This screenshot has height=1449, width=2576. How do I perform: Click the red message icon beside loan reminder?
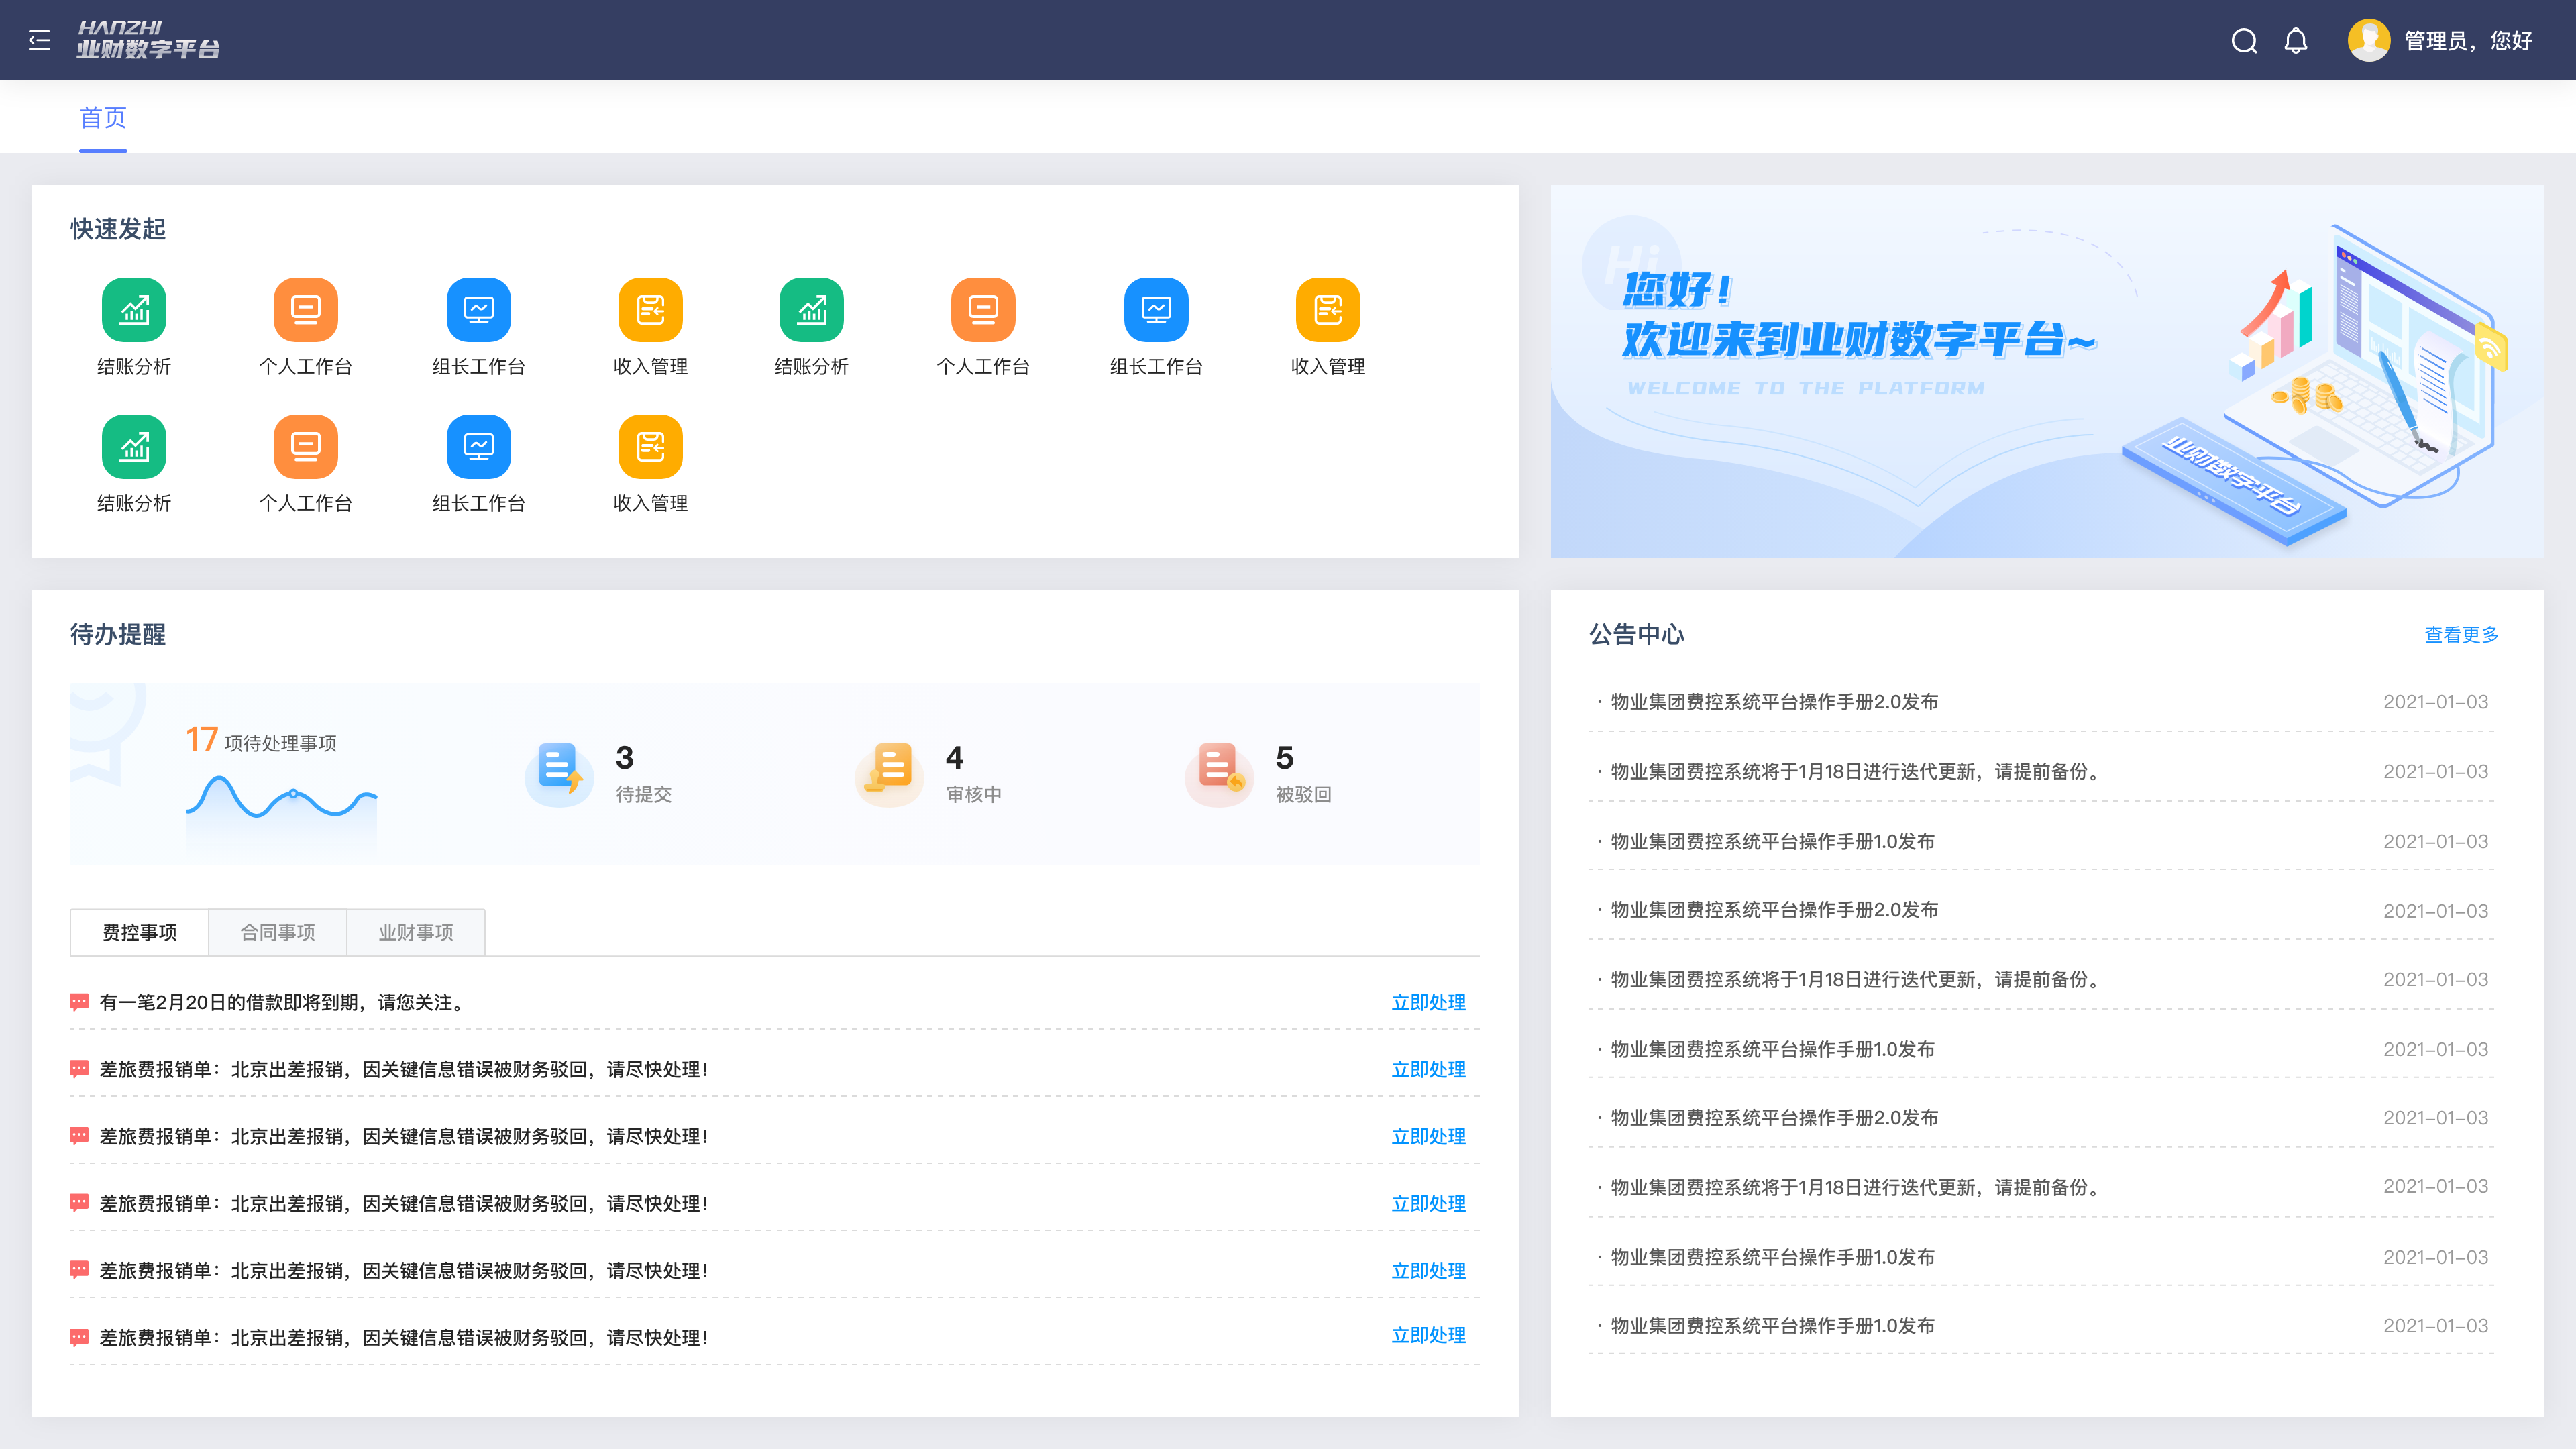79,1001
